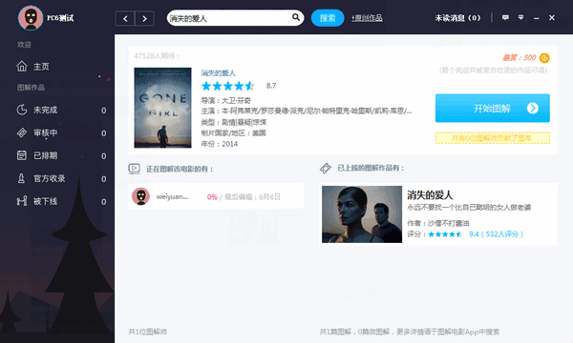Open 未读消息 (0) messages
The height and width of the screenshot is (343, 573).
pos(457,18)
